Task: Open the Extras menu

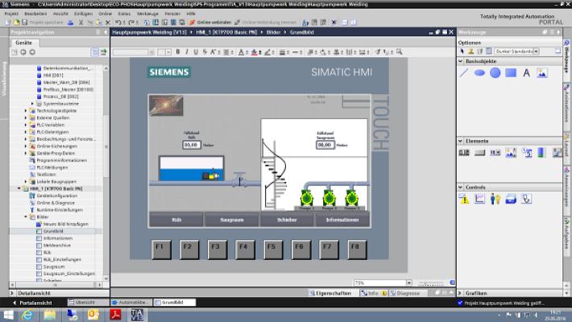Action: pyautogui.click(x=124, y=14)
